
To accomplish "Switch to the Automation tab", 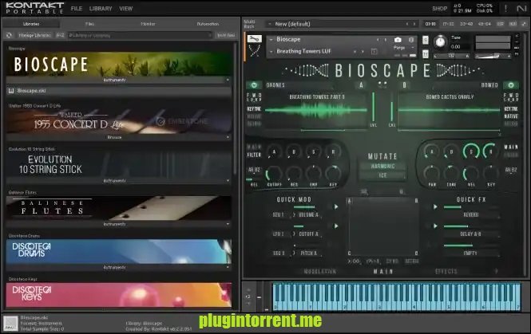I will (x=208, y=24).
